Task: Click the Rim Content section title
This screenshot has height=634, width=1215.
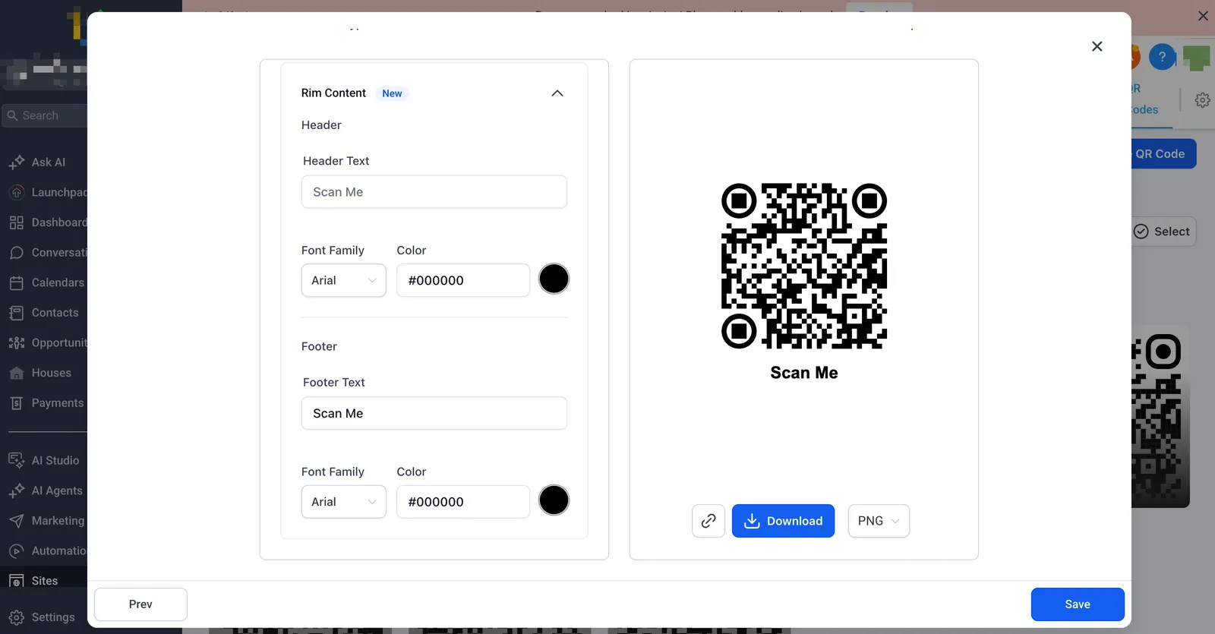Action: (x=333, y=93)
